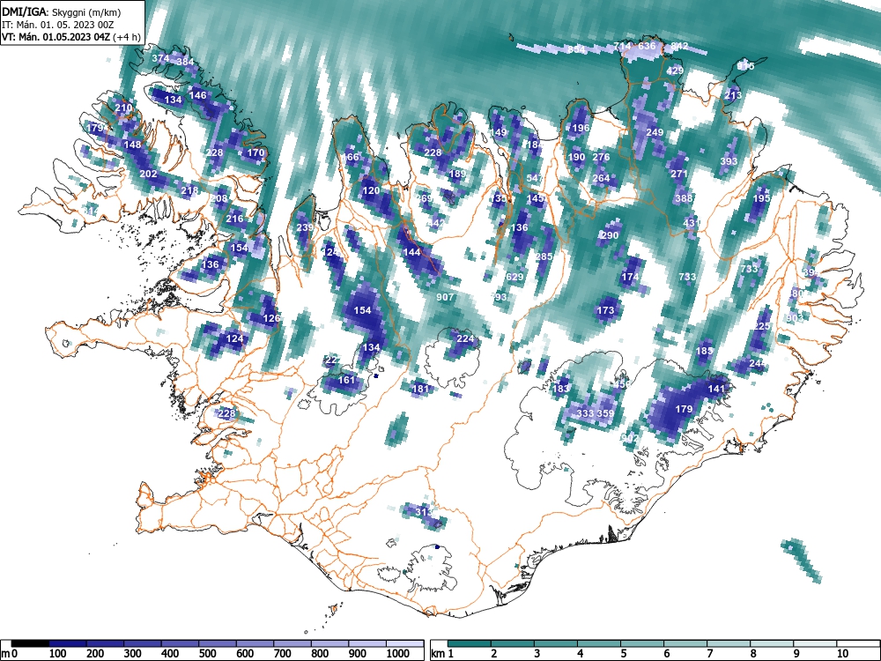Click the 120 value on the map

[371, 190]
